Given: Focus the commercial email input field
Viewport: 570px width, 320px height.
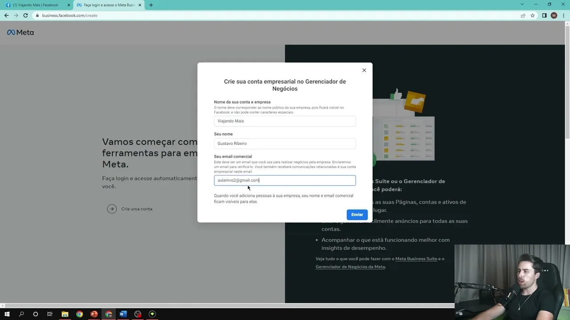Looking at the screenshot, I should [285, 180].
